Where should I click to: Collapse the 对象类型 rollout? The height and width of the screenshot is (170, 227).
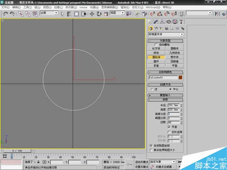coord(165,41)
